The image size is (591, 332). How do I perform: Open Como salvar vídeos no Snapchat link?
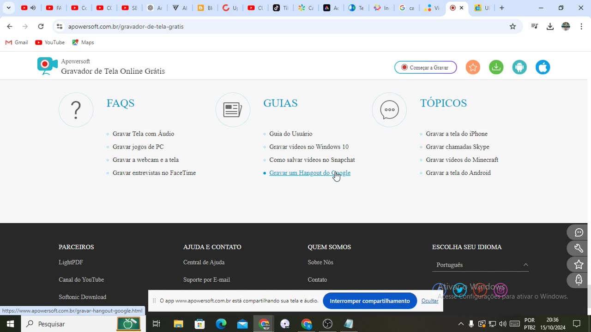(x=312, y=160)
